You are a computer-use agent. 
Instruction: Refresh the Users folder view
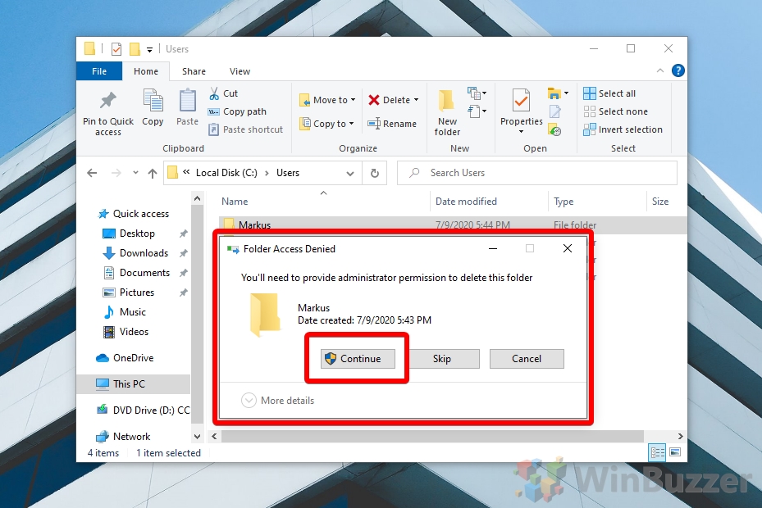[x=375, y=173]
